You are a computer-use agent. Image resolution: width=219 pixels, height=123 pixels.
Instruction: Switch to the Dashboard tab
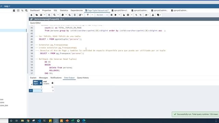click(x=35, y=11)
